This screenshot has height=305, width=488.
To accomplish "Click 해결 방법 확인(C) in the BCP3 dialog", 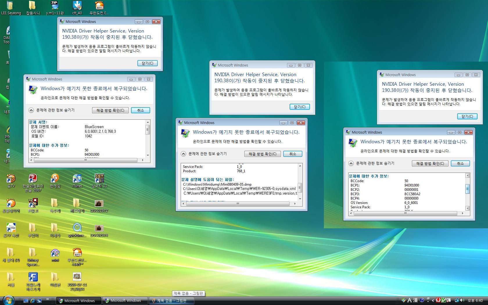I will [430, 164].
